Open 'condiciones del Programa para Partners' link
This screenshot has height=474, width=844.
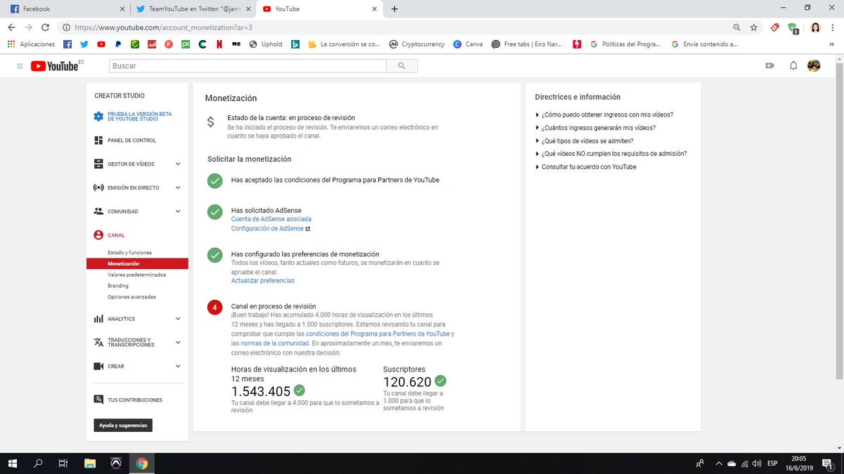(x=378, y=334)
